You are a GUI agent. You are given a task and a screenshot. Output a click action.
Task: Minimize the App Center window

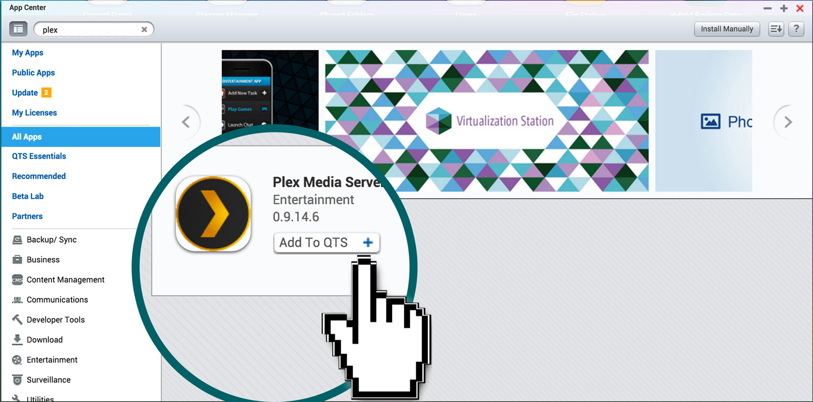pos(767,8)
